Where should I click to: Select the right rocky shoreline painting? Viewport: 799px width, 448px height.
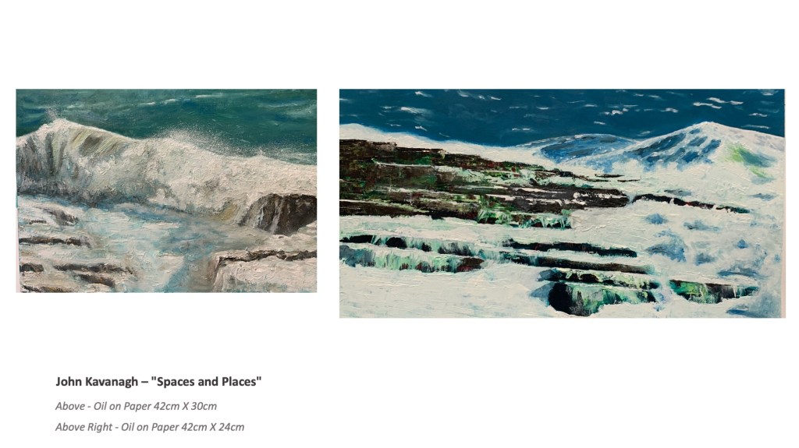click(x=562, y=203)
